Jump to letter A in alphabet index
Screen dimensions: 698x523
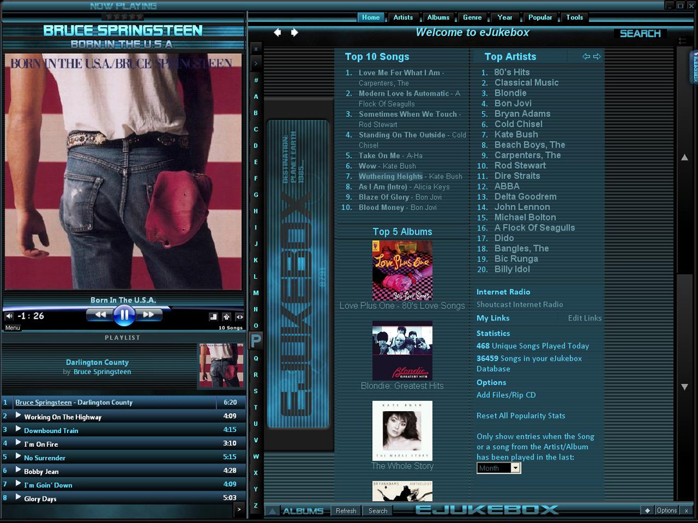256,96
